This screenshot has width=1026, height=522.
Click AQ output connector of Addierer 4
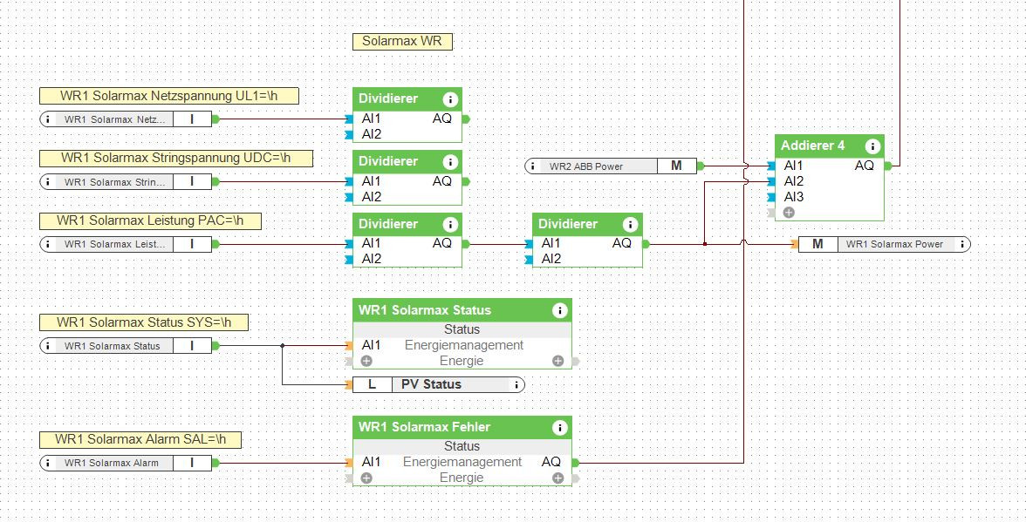887,166
